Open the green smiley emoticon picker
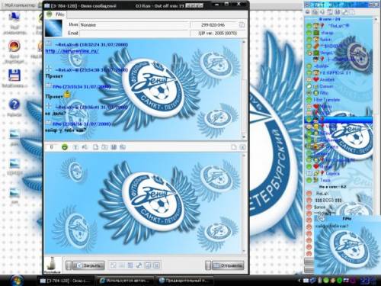Screen dimensions: 381x286 tap(65, 147)
